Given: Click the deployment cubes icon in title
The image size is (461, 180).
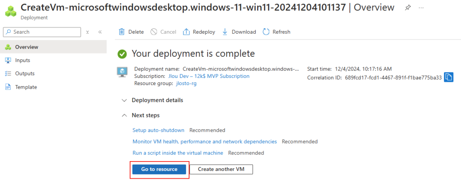Looking at the screenshot, I should coord(11,11).
